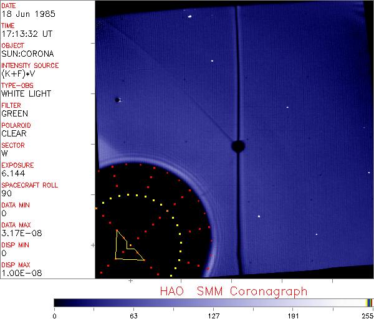
Task: Click the exposure value 6.144
Action: coord(13,174)
